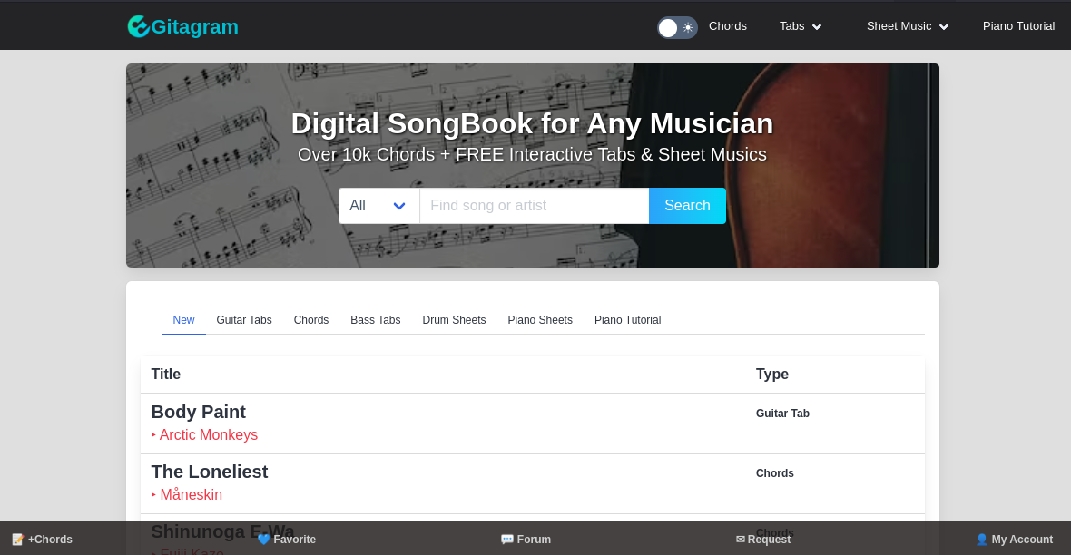Open the Body Paint song
This screenshot has height=555, width=1071.
click(198, 412)
